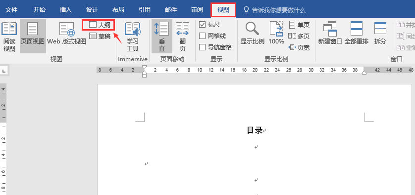Open the Insert tab (插入)
Viewport: 415px width, 195px height.
pos(66,10)
